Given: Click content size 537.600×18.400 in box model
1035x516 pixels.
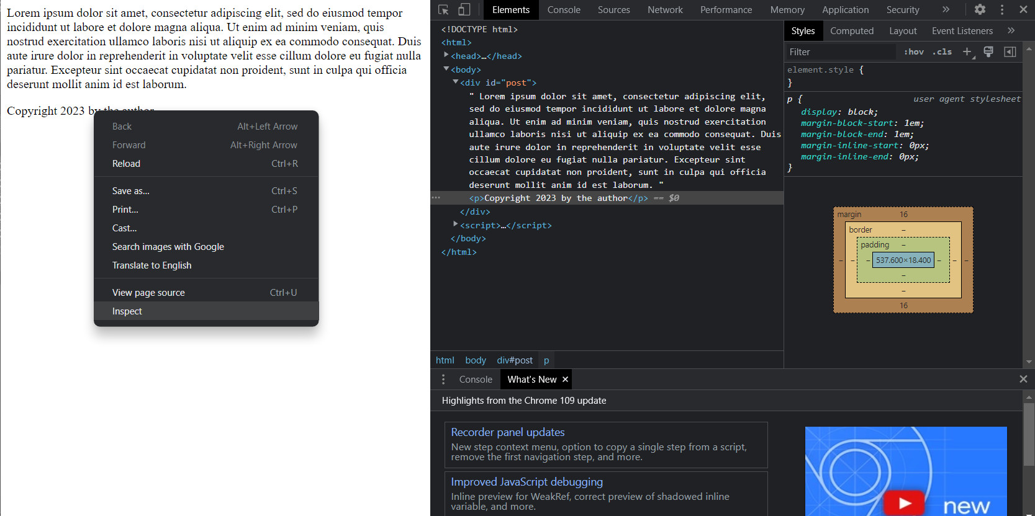Looking at the screenshot, I should tap(903, 260).
